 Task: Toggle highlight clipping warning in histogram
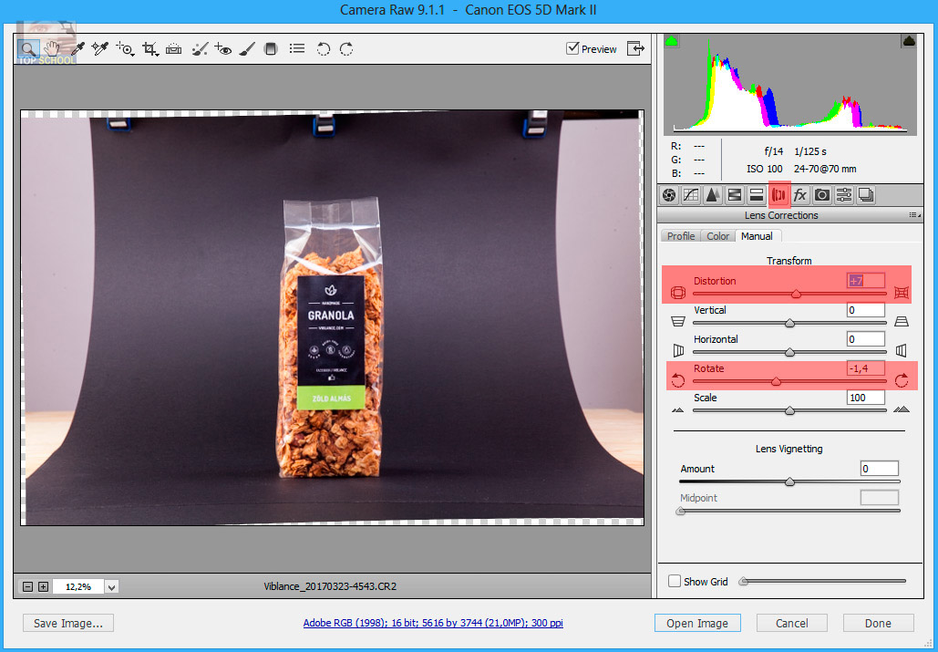click(909, 41)
